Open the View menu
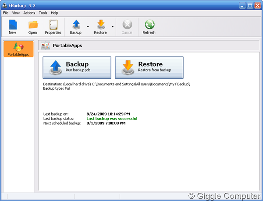263x201 pixels. point(16,13)
